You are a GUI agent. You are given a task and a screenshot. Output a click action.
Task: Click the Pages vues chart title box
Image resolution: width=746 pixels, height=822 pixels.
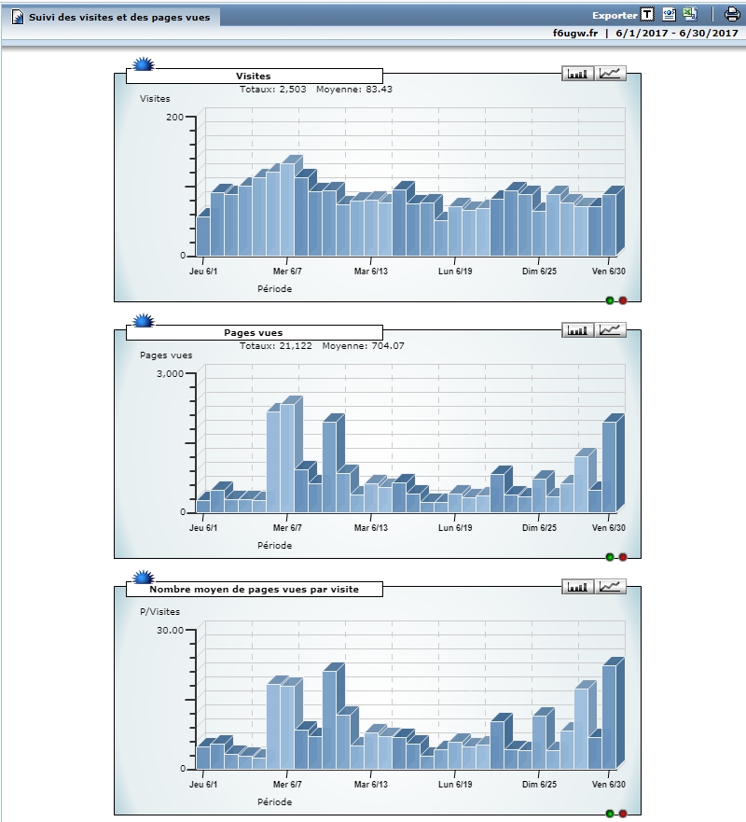[x=254, y=332]
